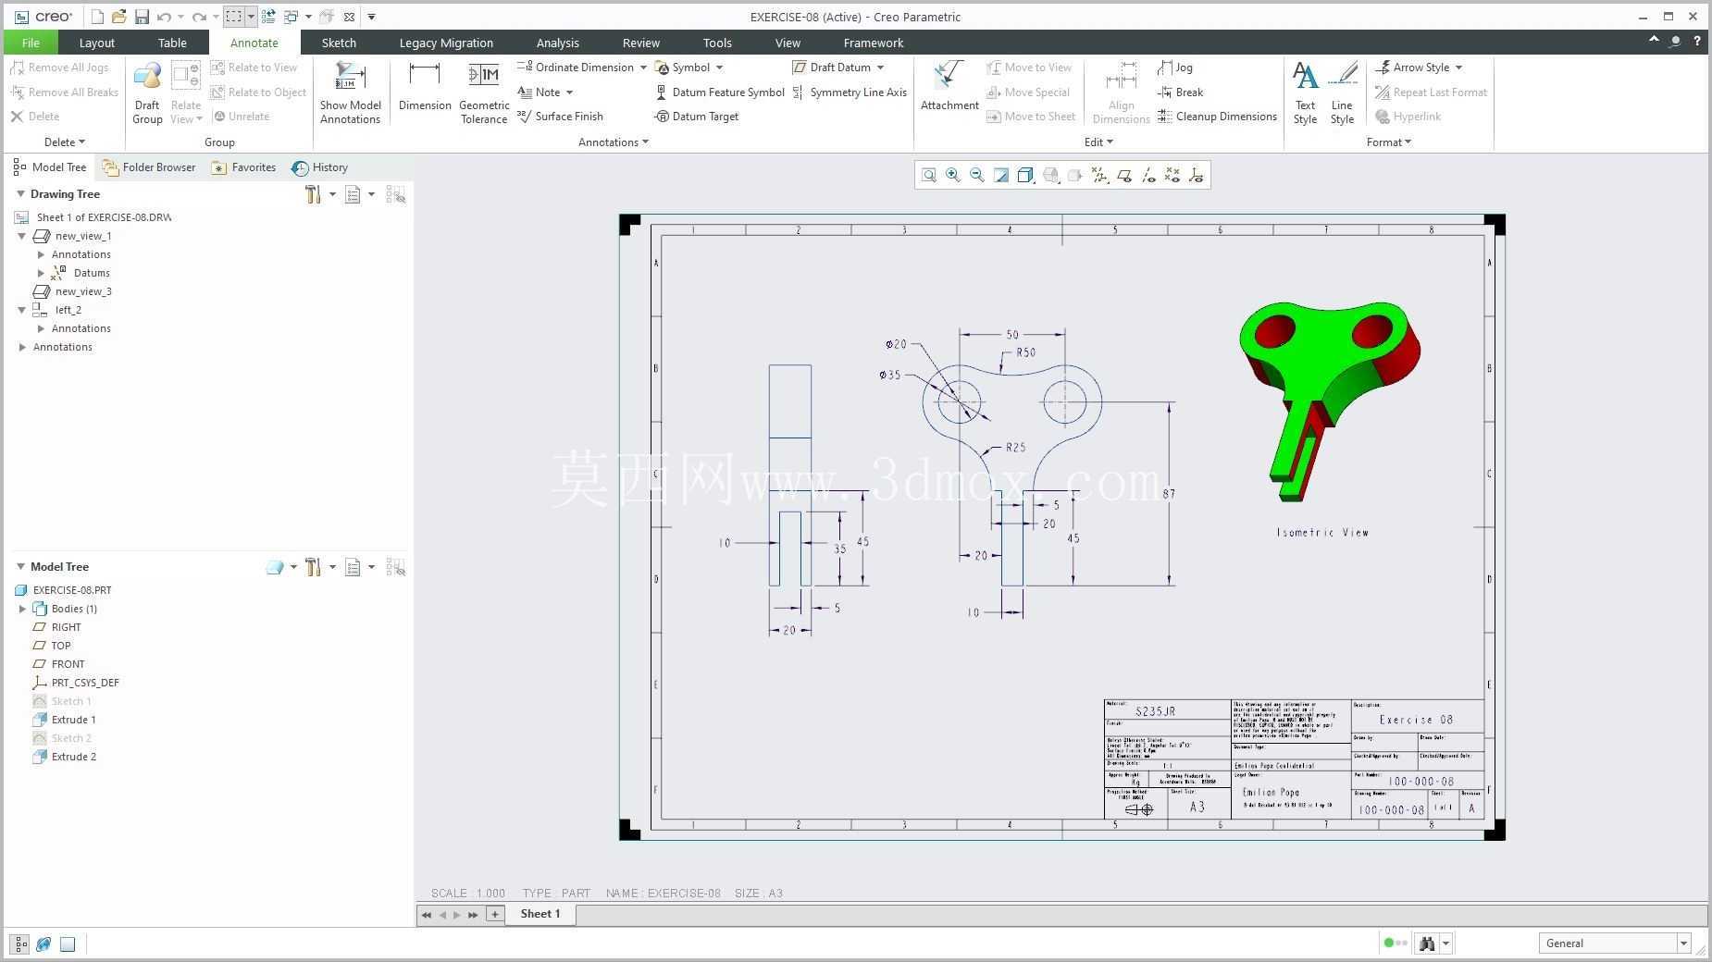This screenshot has width=1712, height=962.
Task: Open the File menu
Action: 31,43
